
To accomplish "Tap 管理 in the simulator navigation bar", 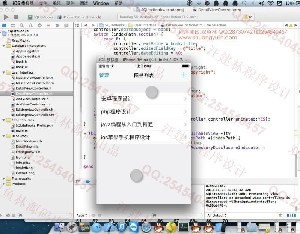I will [104, 75].
